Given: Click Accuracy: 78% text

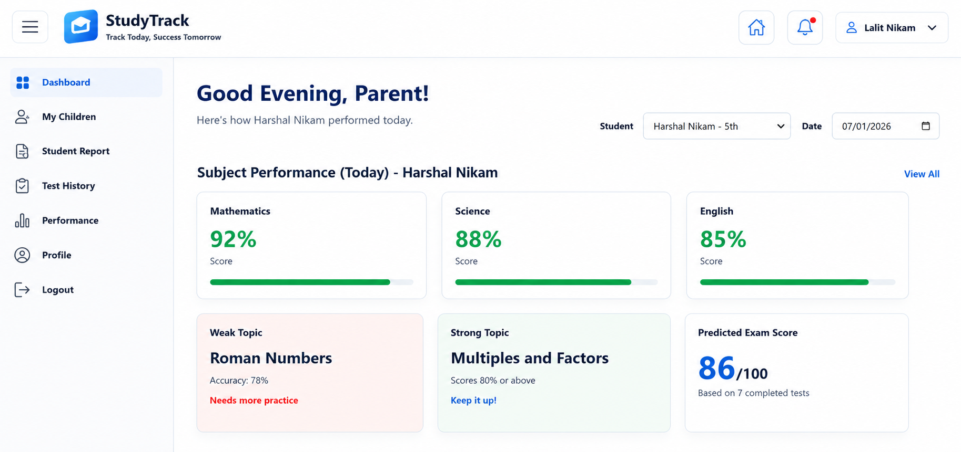Looking at the screenshot, I should [239, 381].
